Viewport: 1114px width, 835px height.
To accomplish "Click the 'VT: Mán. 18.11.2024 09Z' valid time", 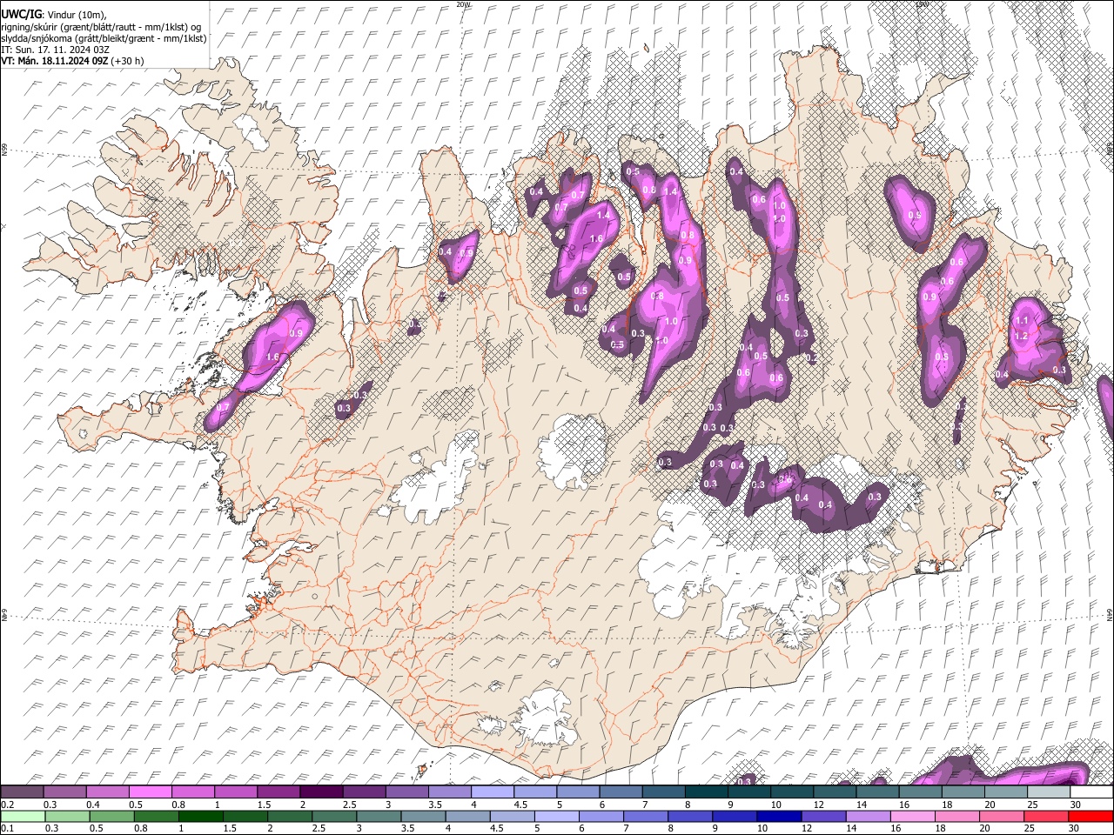I will pos(54,61).
